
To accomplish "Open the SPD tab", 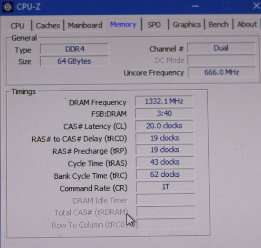I will pos(154,25).
